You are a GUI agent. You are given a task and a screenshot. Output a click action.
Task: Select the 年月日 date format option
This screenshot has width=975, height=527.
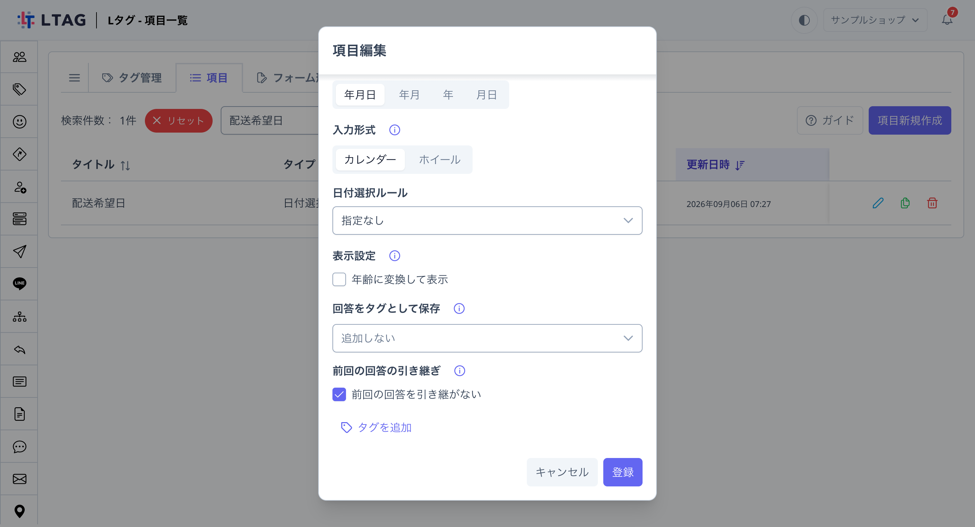[360, 94]
